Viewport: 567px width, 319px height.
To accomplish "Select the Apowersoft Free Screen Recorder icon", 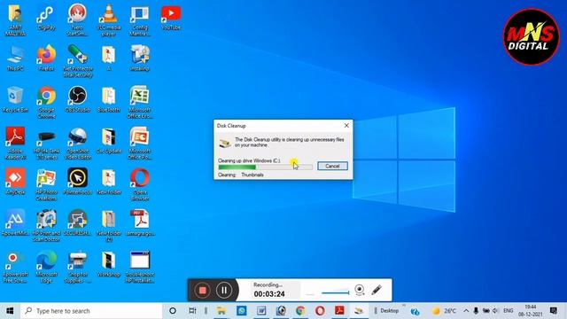I will click(x=15, y=267).
